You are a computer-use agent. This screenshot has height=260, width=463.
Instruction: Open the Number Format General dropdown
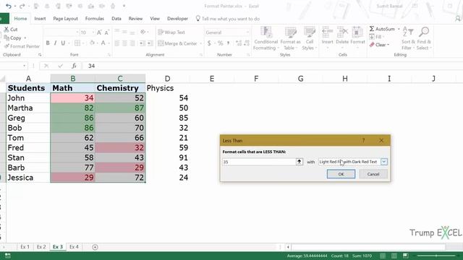pos(247,32)
